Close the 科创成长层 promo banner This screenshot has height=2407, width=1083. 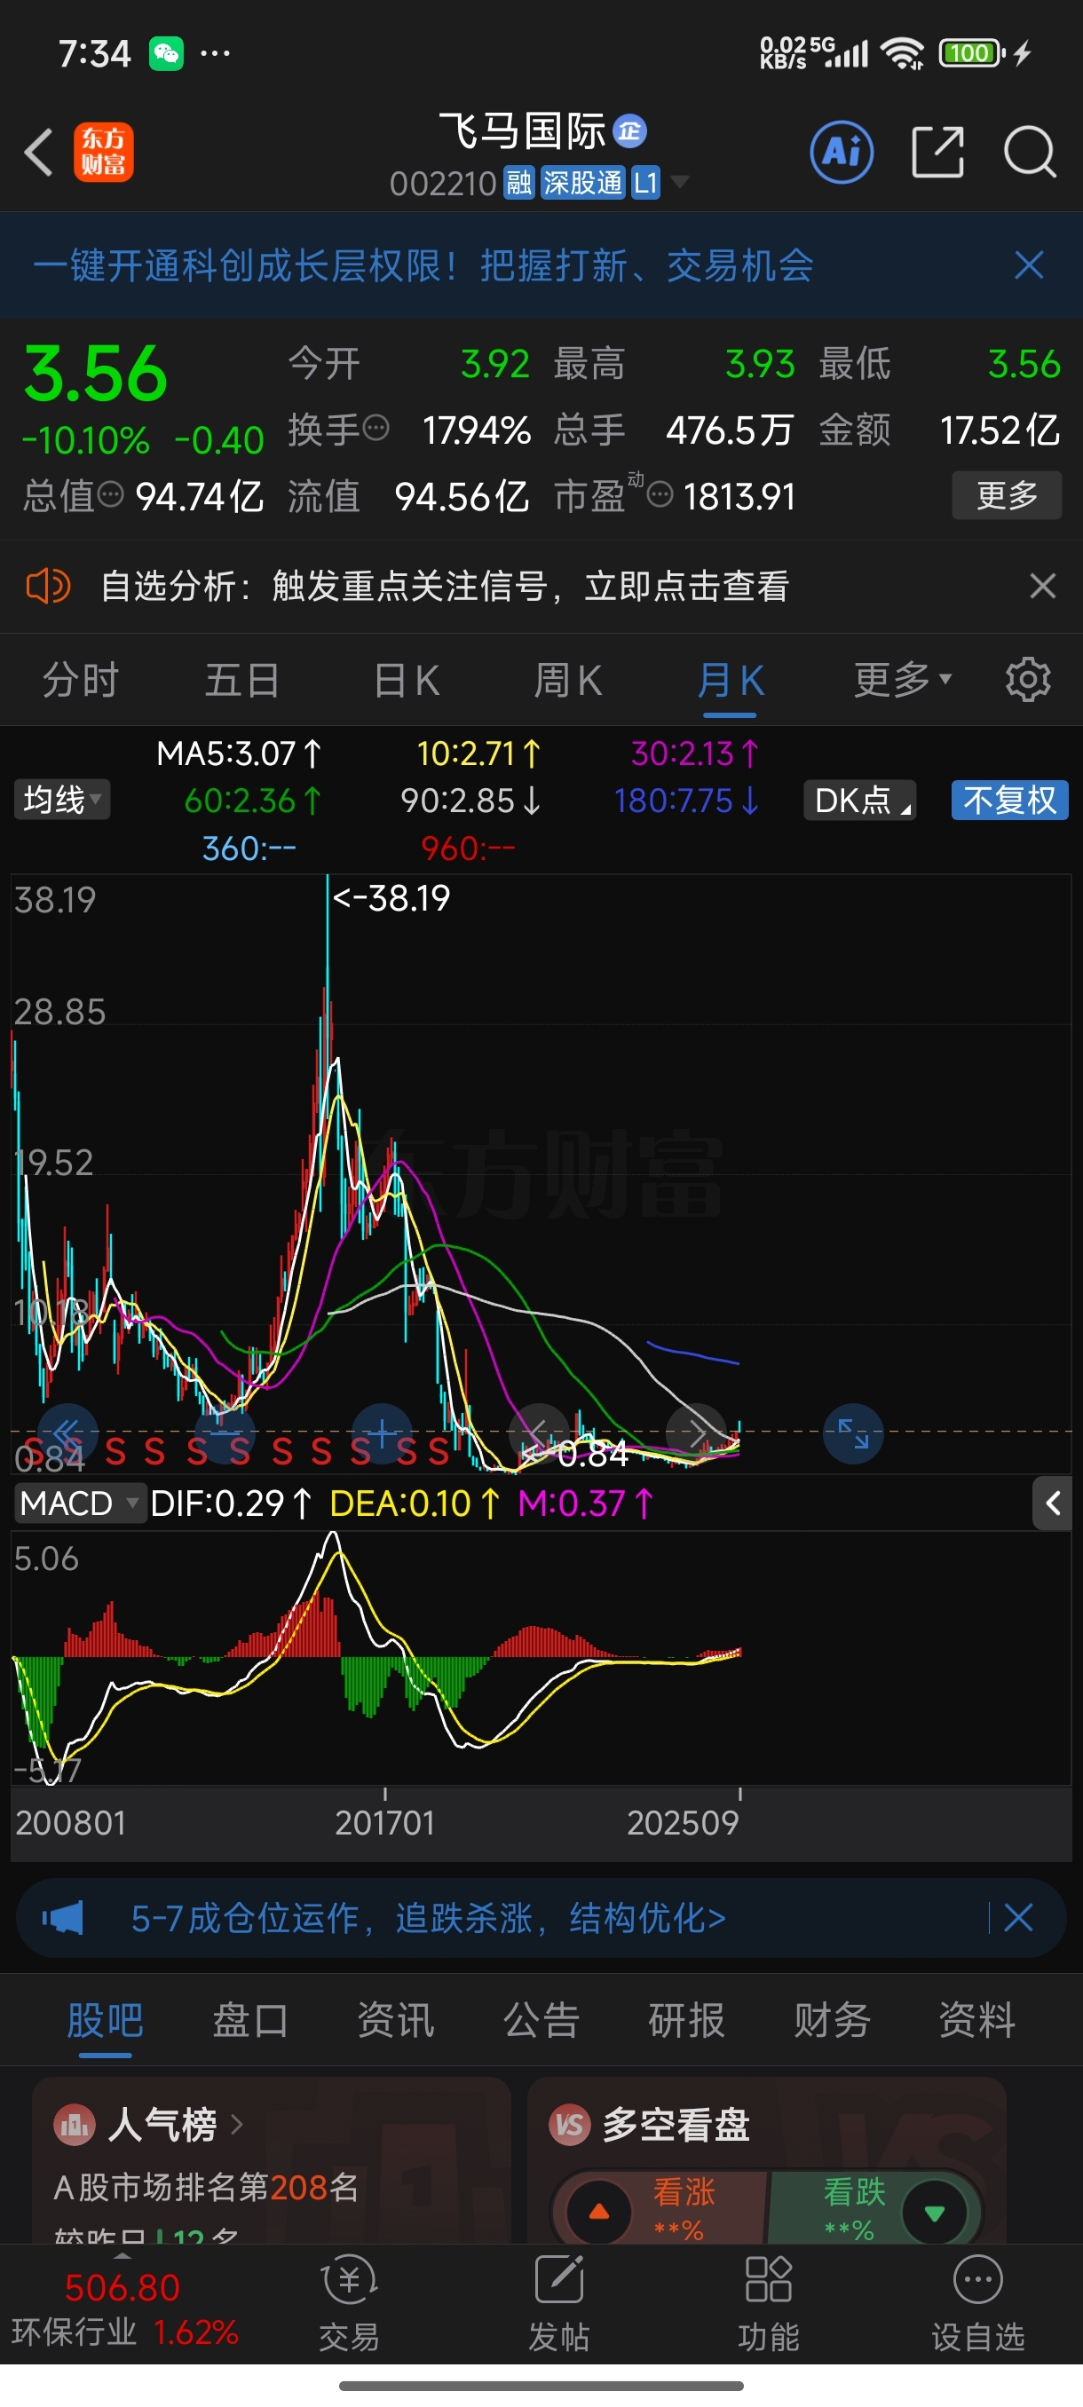1029,265
